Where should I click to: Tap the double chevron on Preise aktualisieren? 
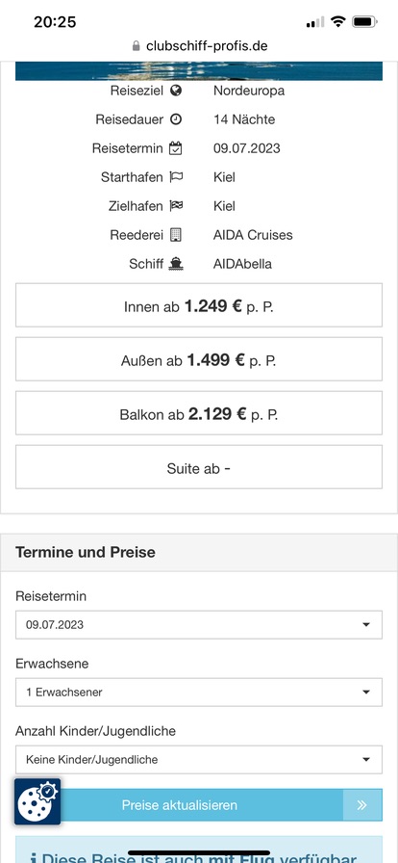click(x=361, y=805)
